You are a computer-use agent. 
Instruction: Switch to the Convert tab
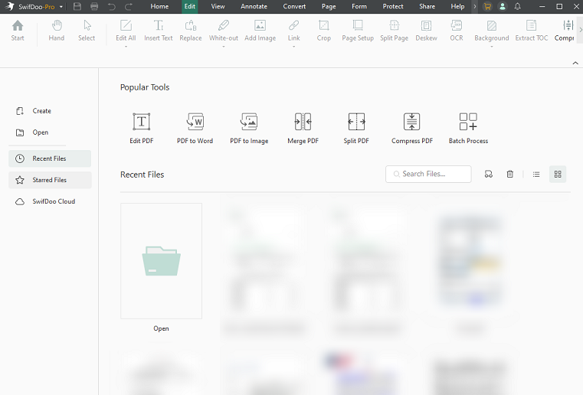coord(294,6)
